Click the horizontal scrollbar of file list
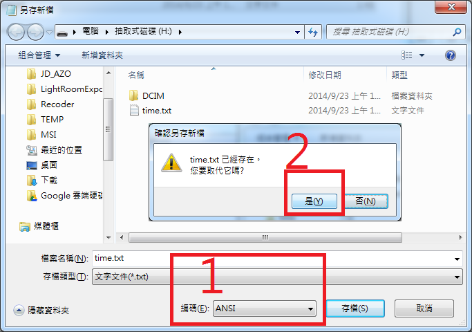This screenshot has width=472, height=332. click(x=265, y=237)
